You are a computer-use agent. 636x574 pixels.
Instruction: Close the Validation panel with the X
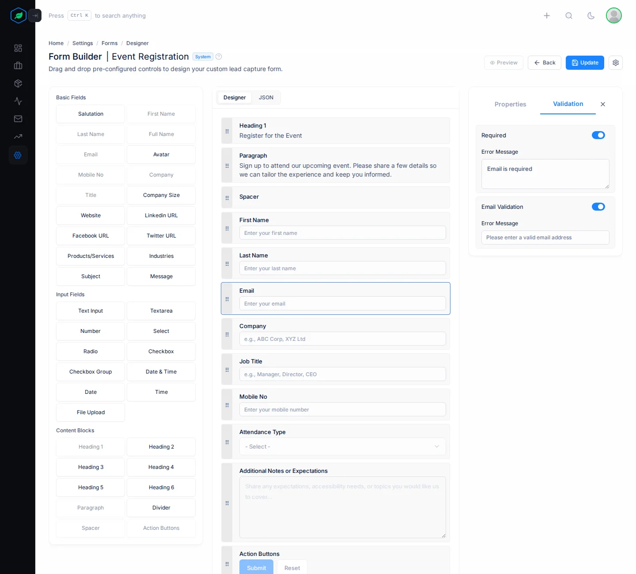tap(603, 104)
